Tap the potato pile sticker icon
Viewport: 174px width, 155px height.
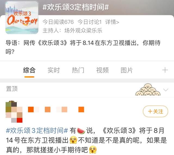point(148,90)
